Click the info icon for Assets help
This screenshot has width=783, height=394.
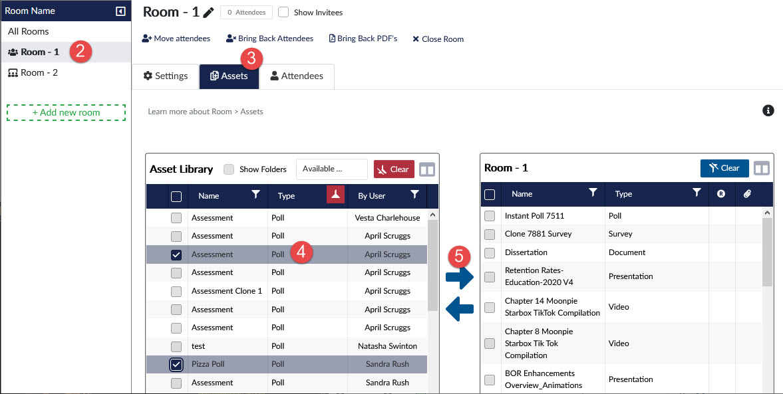point(768,110)
